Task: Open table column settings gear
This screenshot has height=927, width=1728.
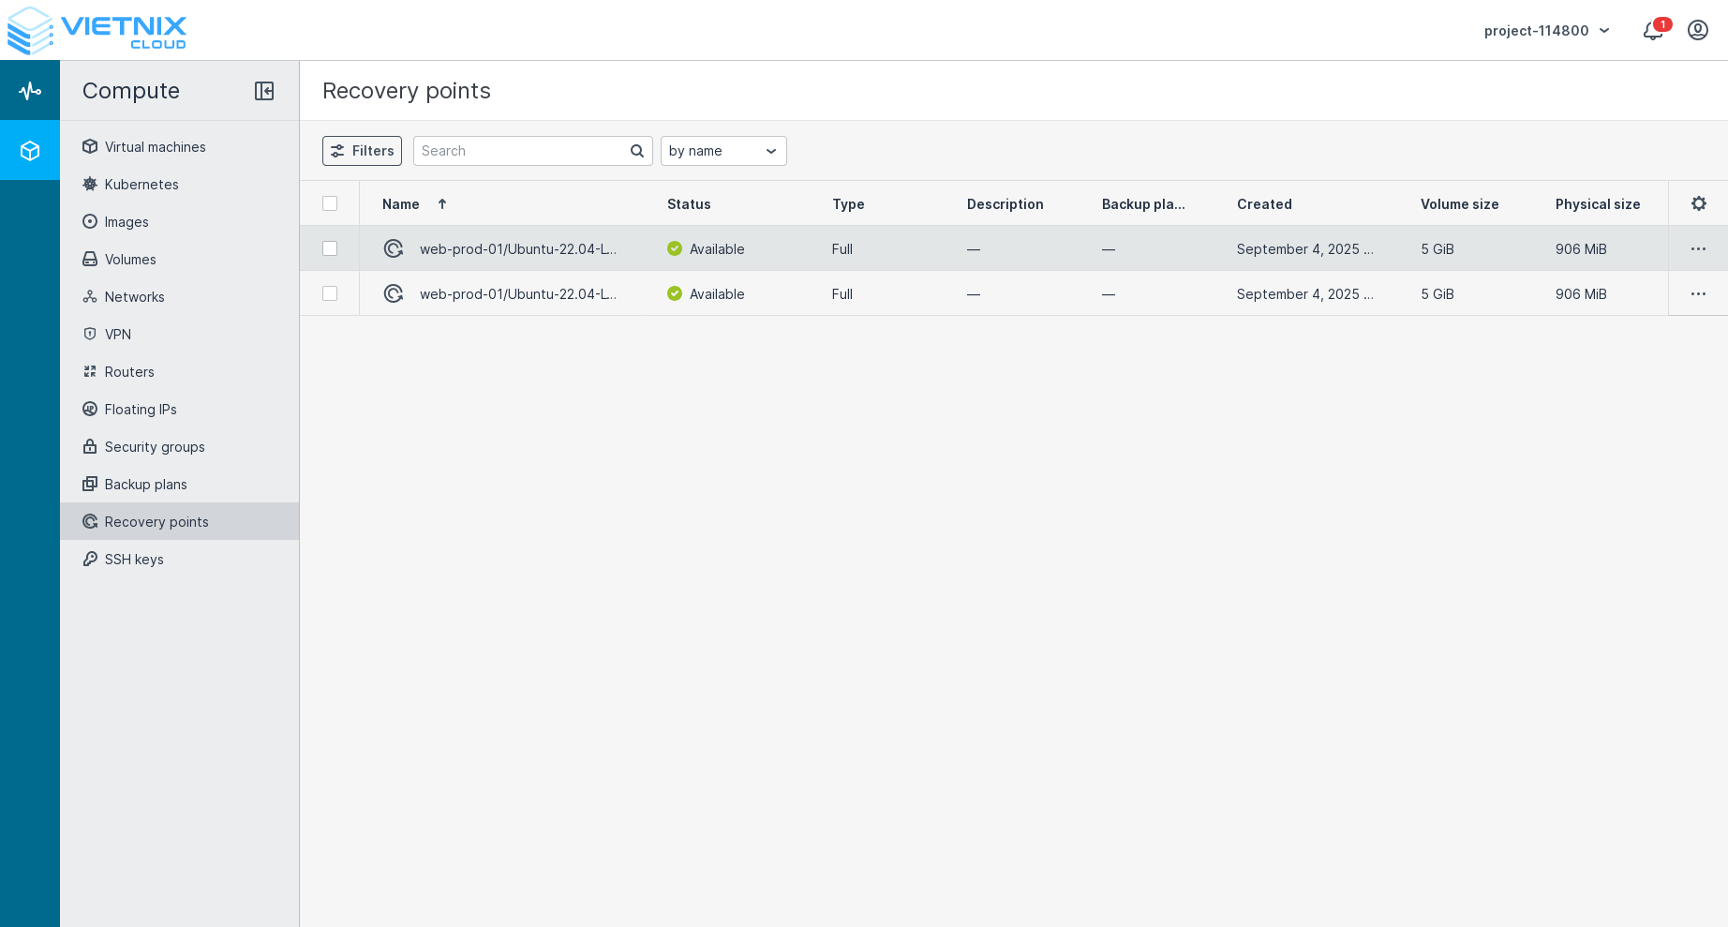Action: 1698,203
